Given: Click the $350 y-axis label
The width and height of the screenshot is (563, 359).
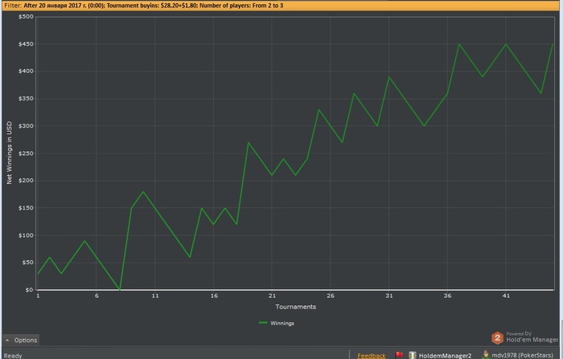Looking at the screenshot, I should (26, 99).
